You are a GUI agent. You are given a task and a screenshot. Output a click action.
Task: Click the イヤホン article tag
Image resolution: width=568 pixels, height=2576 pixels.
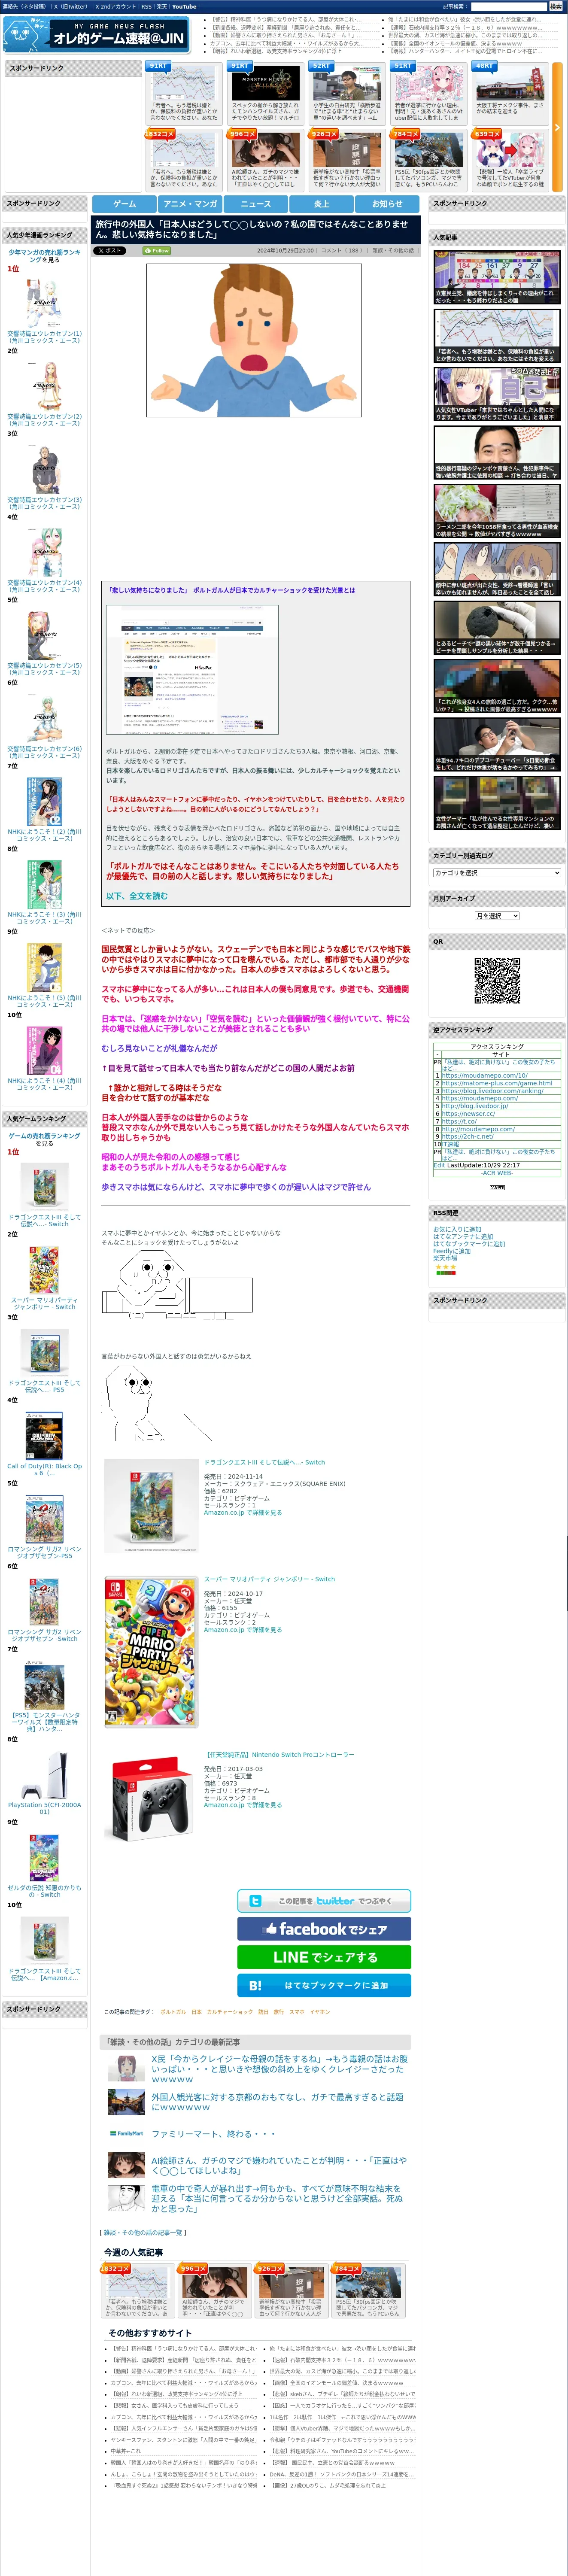click(320, 2012)
